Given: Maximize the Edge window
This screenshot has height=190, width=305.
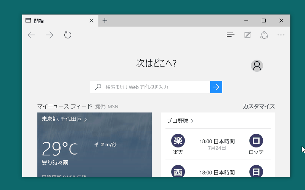Looking at the screenshot, I should [264, 21].
